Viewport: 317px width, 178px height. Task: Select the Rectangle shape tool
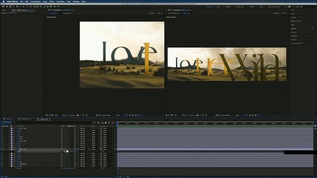pos(34,6)
